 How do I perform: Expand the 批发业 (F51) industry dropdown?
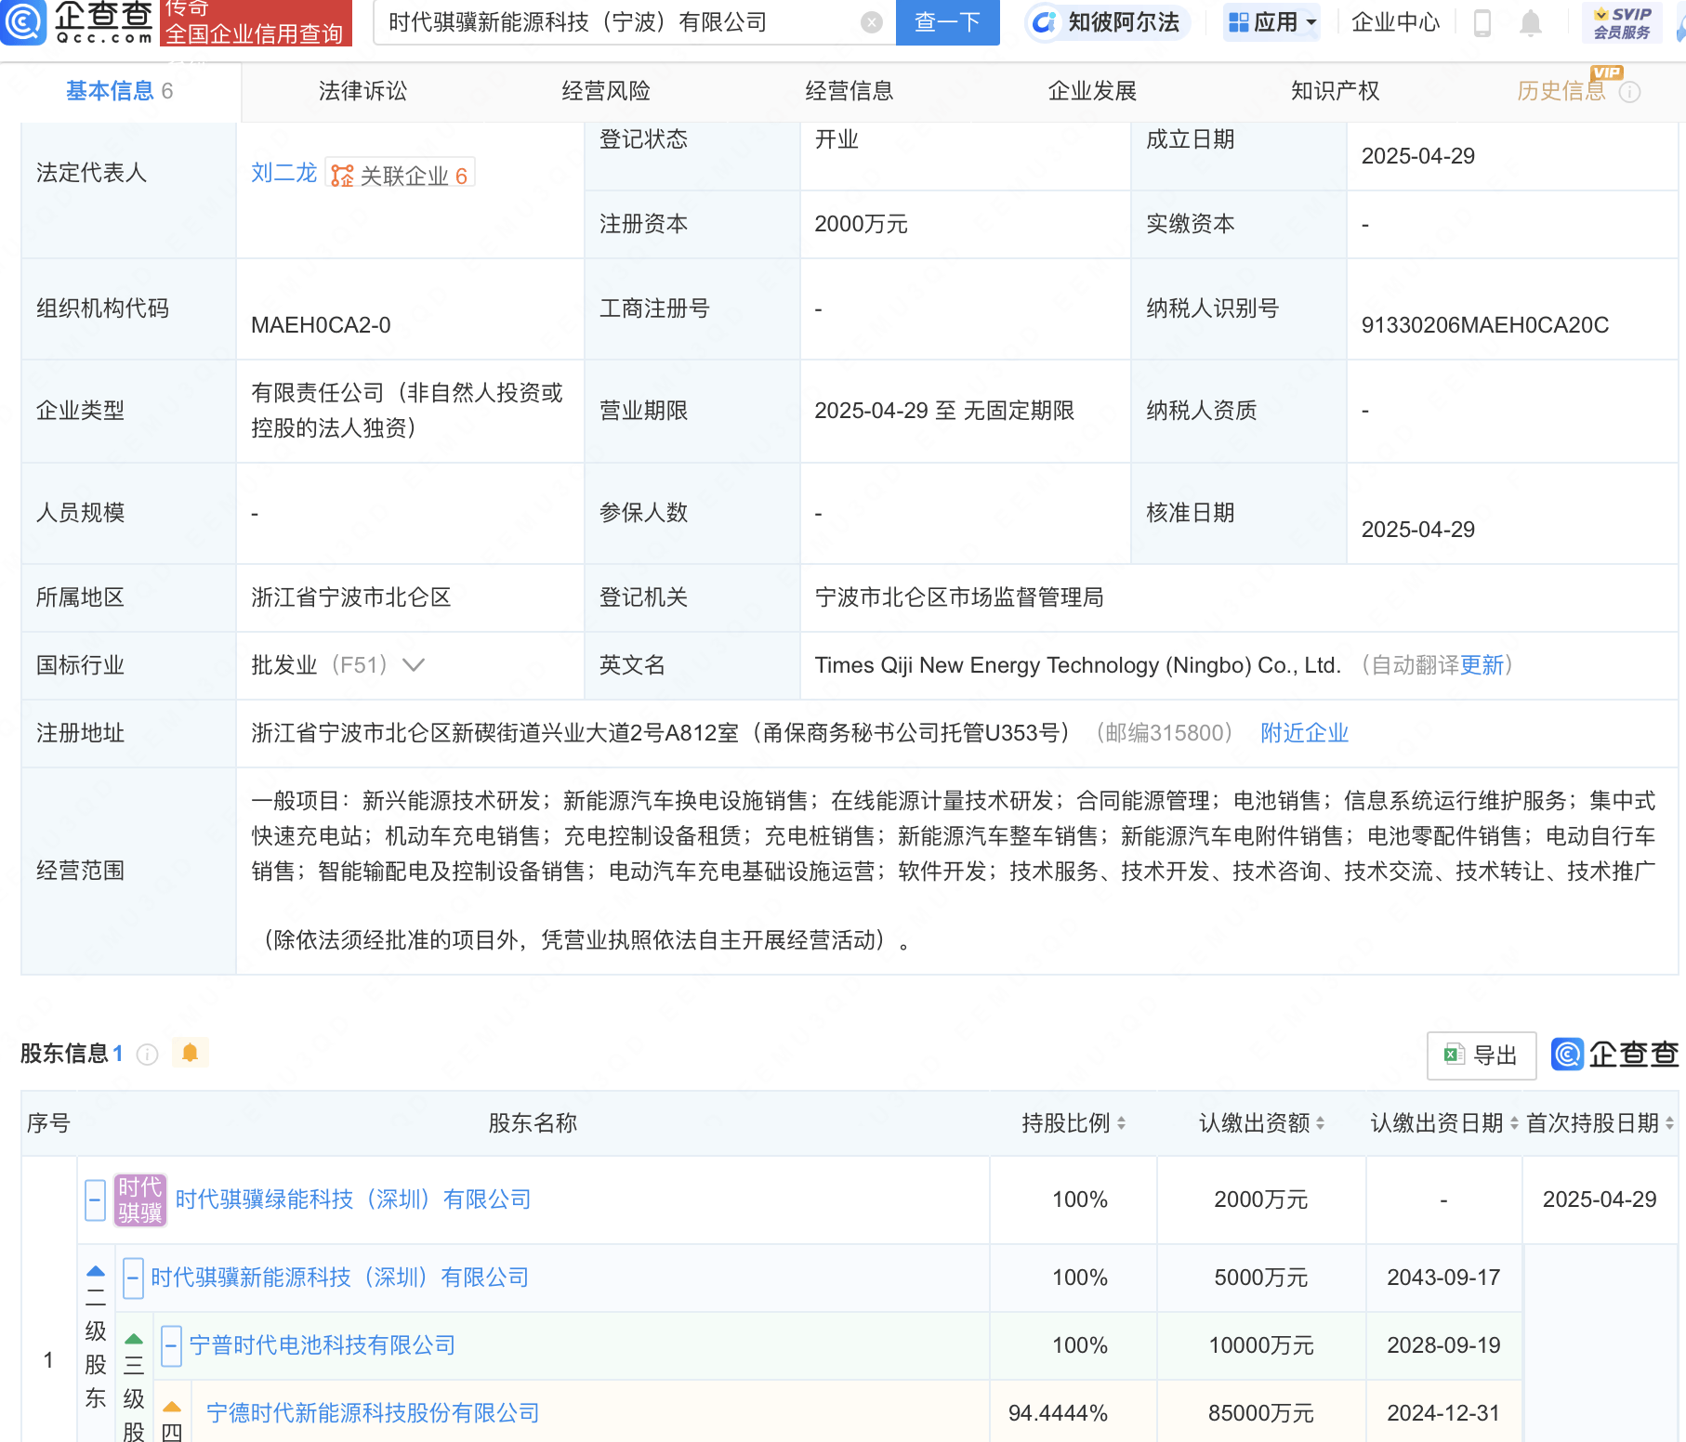click(413, 665)
